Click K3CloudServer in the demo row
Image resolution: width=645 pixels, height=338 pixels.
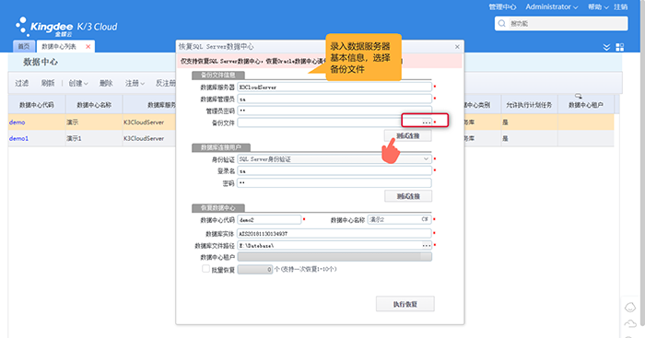[x=144, y=122]
